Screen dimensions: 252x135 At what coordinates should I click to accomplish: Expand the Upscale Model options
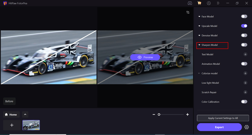pyautogui.click(x=199, y=26)
